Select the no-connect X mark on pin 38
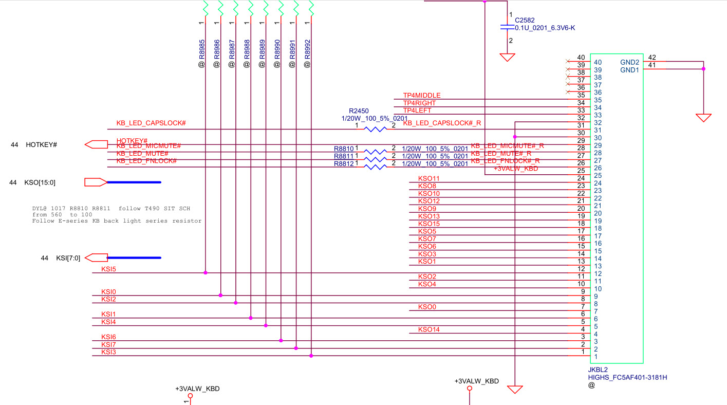727x405 pixels. [567, 77]
